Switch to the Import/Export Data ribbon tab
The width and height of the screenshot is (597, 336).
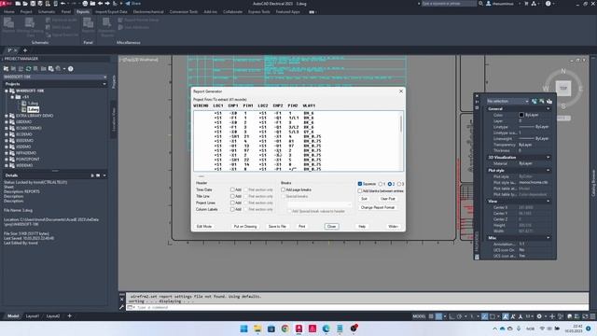point(111,12)
